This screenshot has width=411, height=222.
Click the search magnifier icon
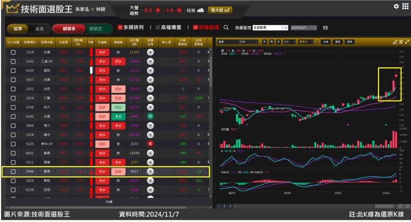pos(226,27)
